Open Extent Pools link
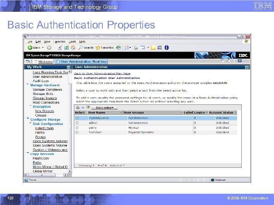274x205 pixels. click(x=45, y=128)
